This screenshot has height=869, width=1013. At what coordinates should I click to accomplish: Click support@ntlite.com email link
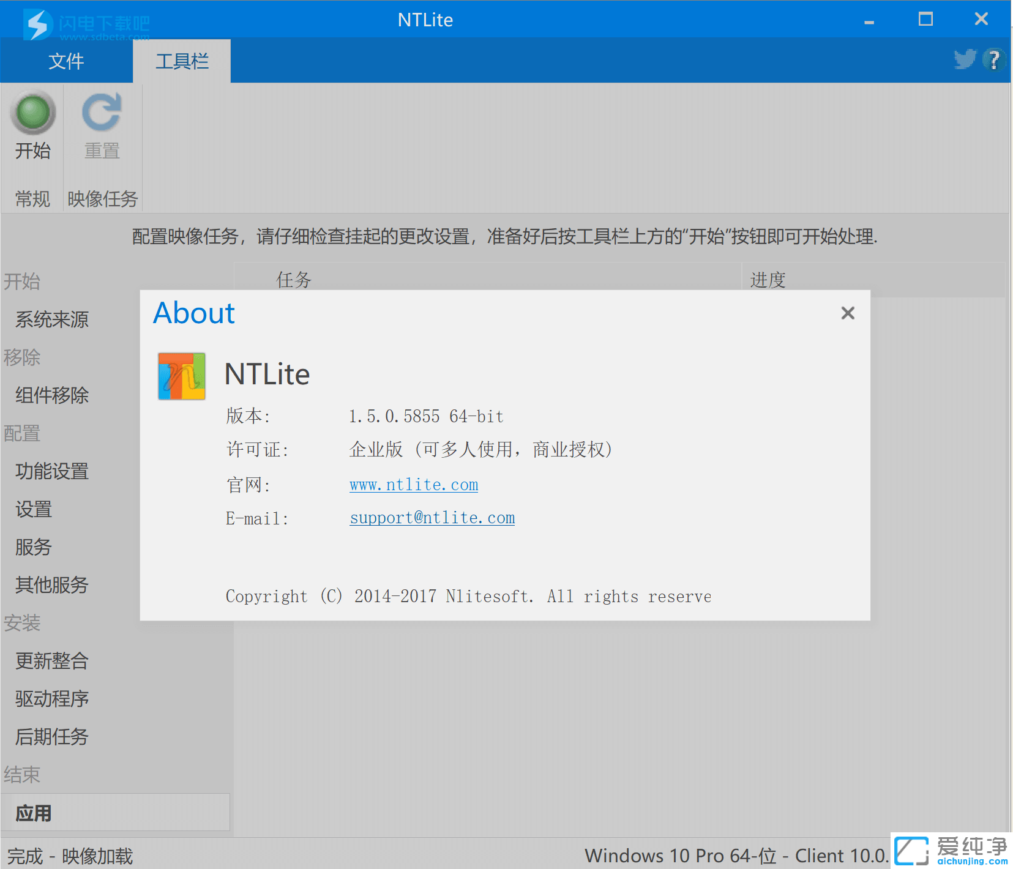coord(432,518)
